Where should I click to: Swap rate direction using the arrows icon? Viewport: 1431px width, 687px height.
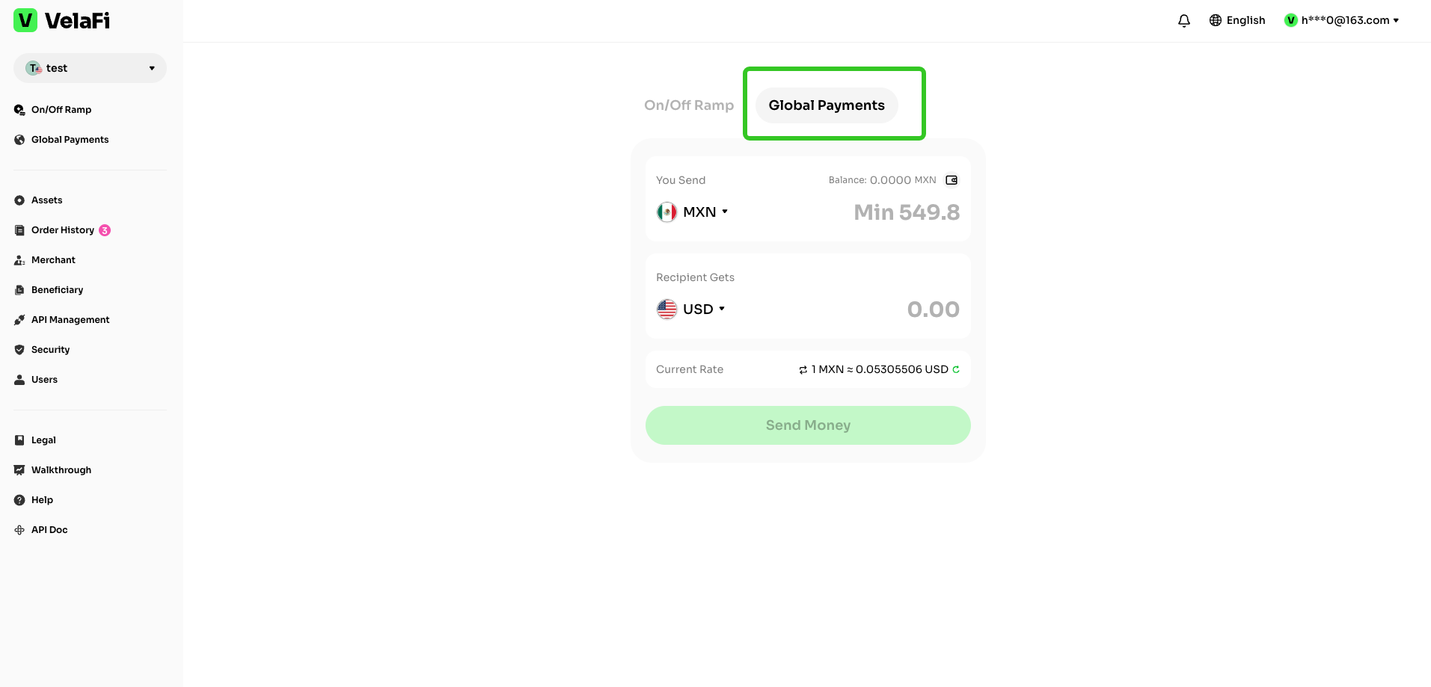803,370
